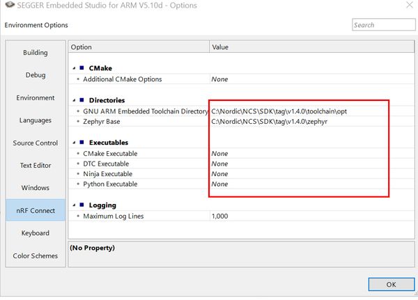Open the Keyboard options category
The width and height of the screenshot is (418, 300).
point(36,233)
